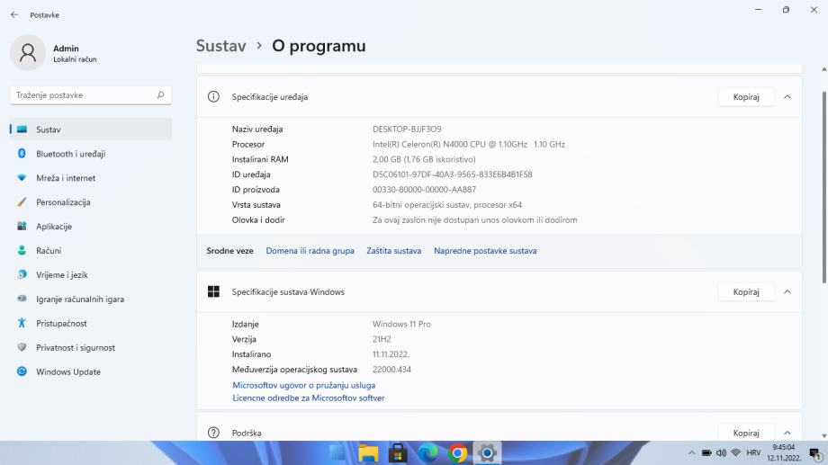Open Domena ili radna grupa link
The image size is (828, 465).
click(x=310, y=251)
